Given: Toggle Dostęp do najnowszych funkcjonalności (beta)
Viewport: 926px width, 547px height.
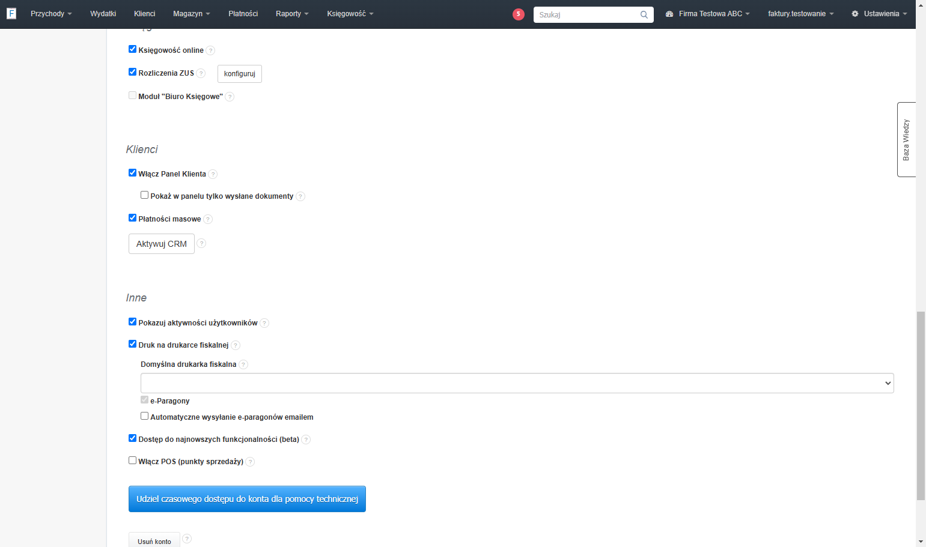Looking at the screenshot, I should tap(132, 438).
